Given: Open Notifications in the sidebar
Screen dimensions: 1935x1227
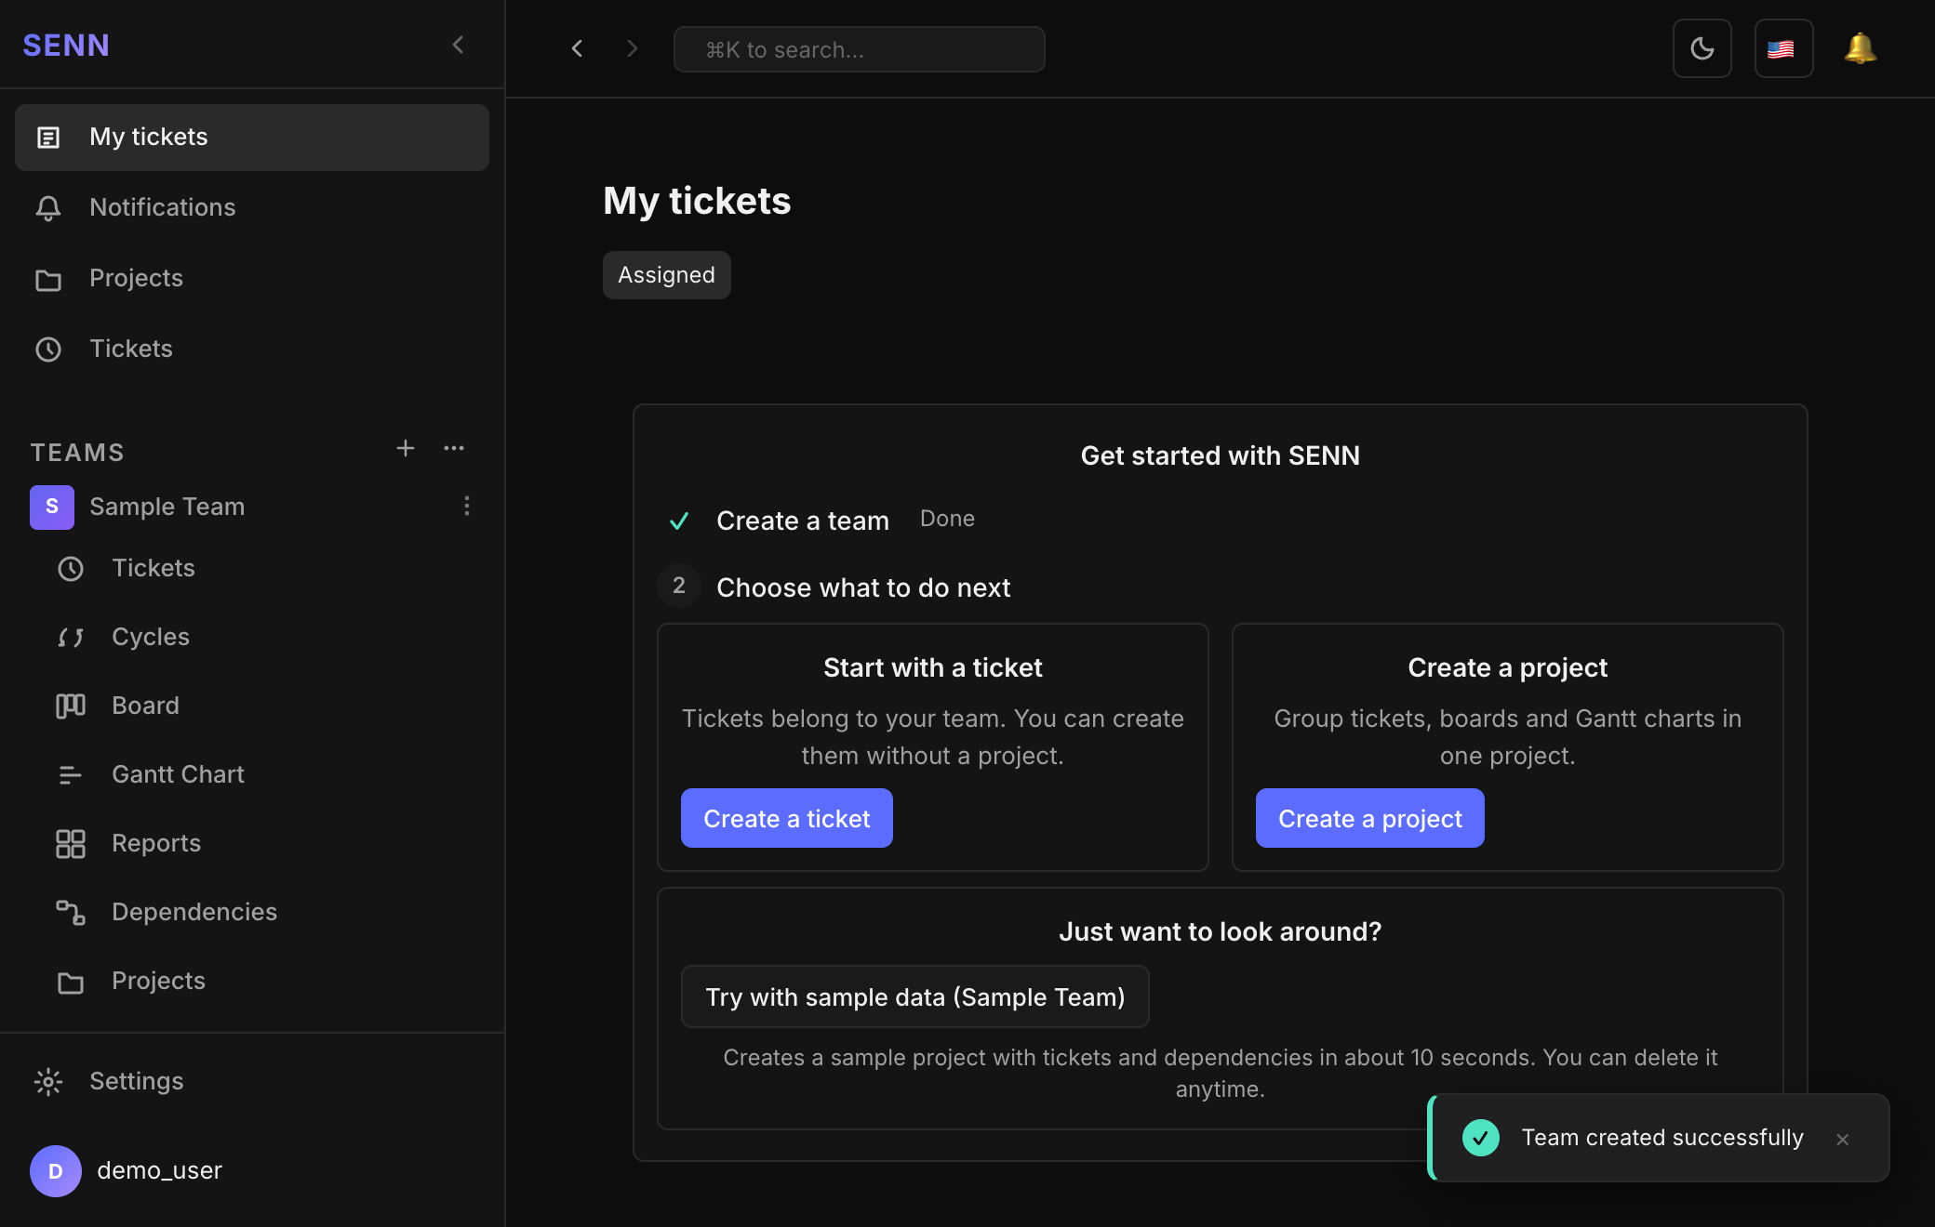Looking at the screenshot, I should (x=252, y=207).
